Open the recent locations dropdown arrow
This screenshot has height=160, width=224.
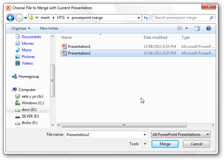pyautogui.click(x=26, y=18)
